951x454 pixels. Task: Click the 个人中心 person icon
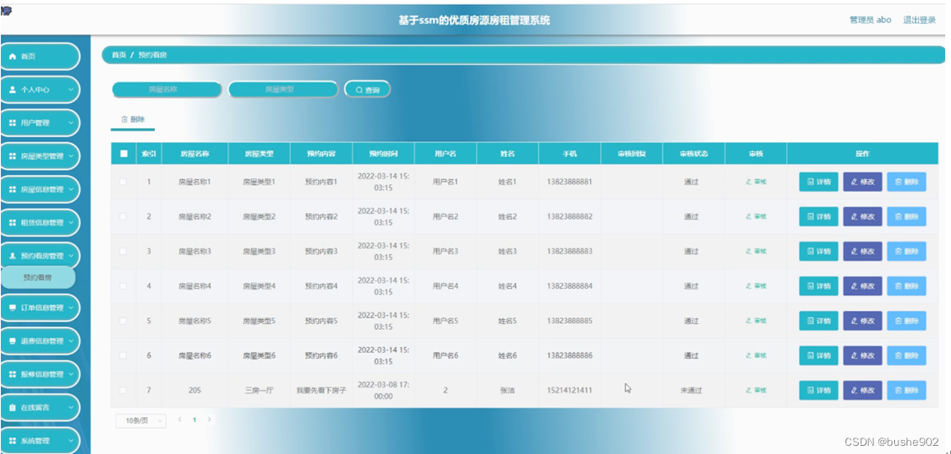pyautogui.click(x=12, y=90)
